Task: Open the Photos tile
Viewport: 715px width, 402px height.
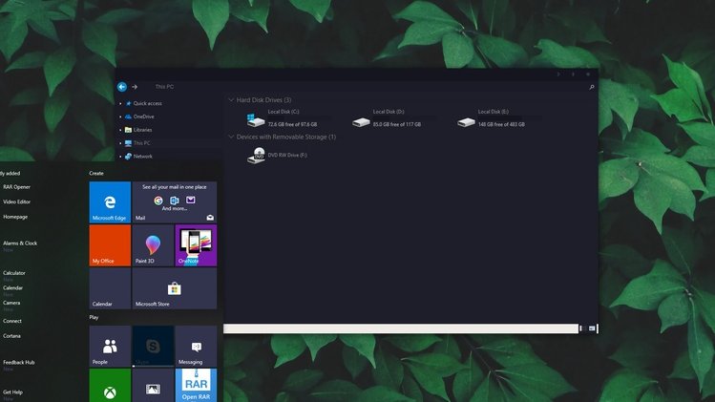Action: tap(153, 386)
